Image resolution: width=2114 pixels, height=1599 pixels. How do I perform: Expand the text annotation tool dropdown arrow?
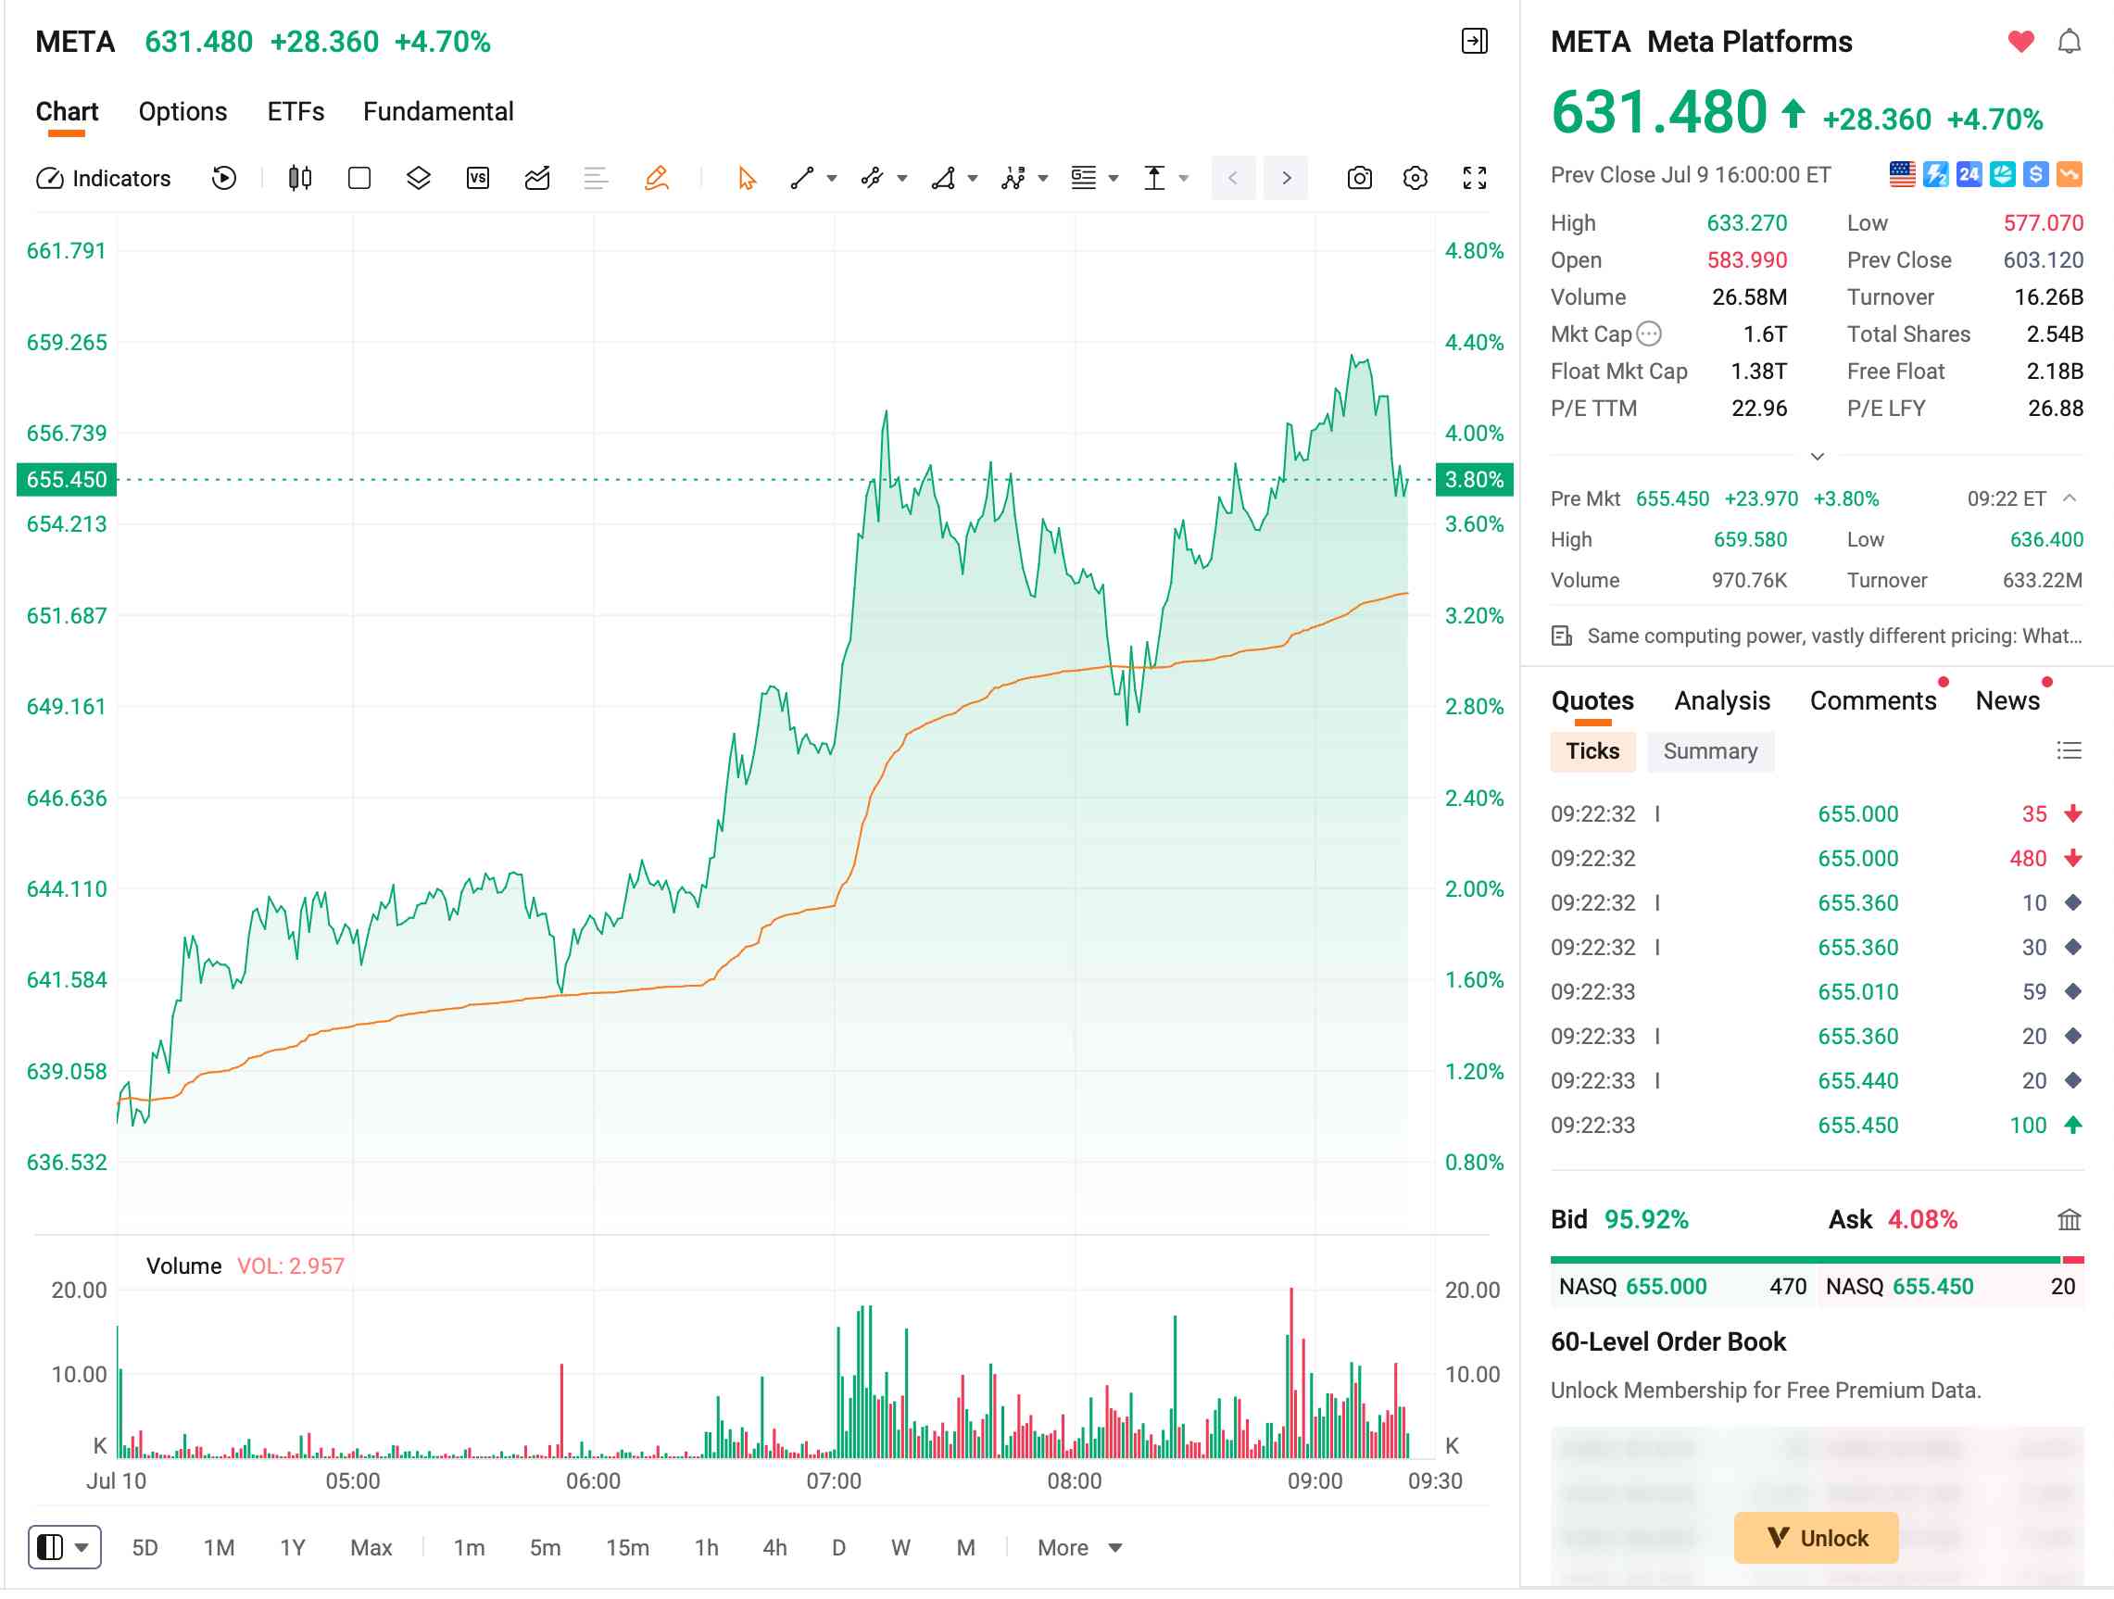(x=1113, y=179)
